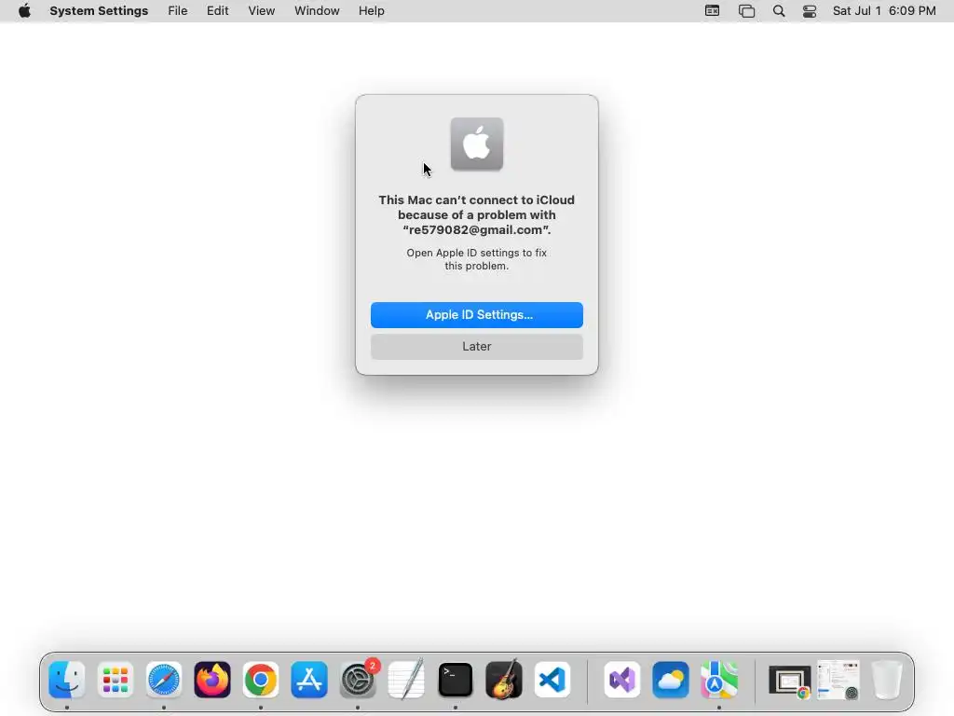Launch Safari from the Dock

coord(164,680)
